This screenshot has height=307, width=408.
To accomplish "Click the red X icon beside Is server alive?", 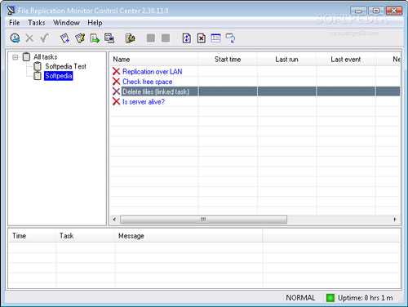I will coord(116,101).
